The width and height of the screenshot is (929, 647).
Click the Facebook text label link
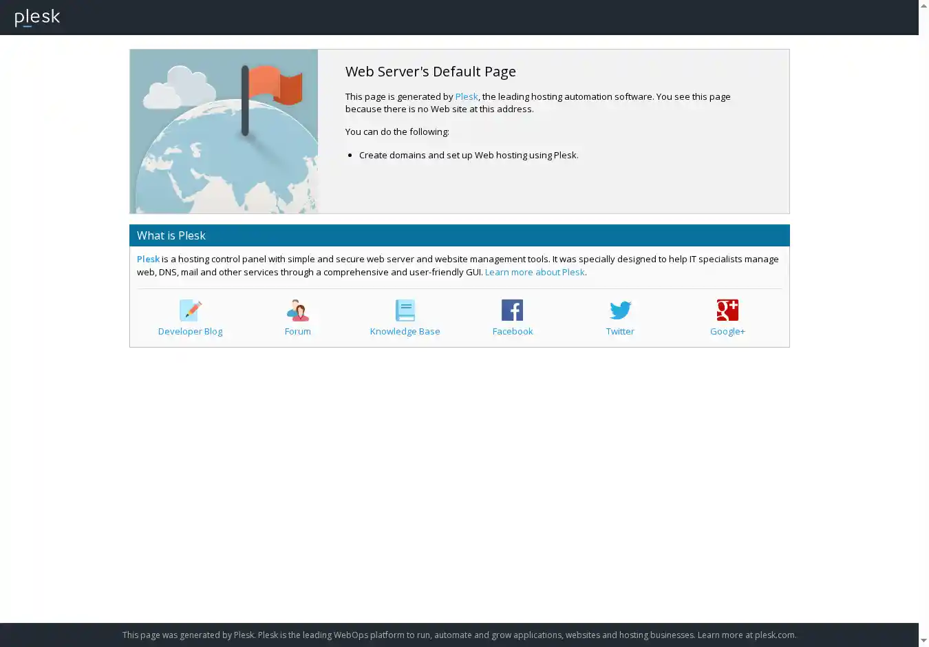512,331
